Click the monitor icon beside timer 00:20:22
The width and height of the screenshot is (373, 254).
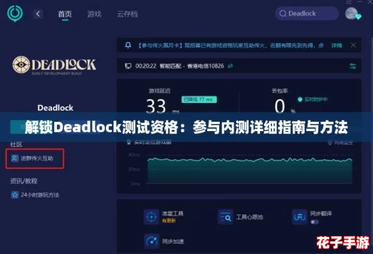point(128,66)
